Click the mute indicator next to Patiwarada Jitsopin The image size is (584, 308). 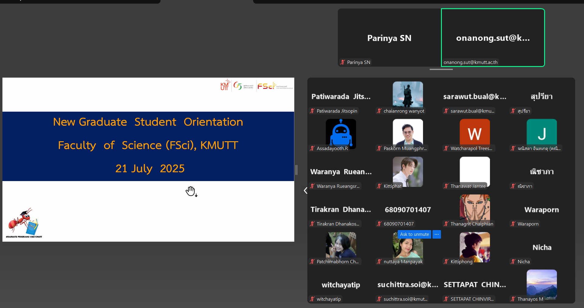coord(312,111)
